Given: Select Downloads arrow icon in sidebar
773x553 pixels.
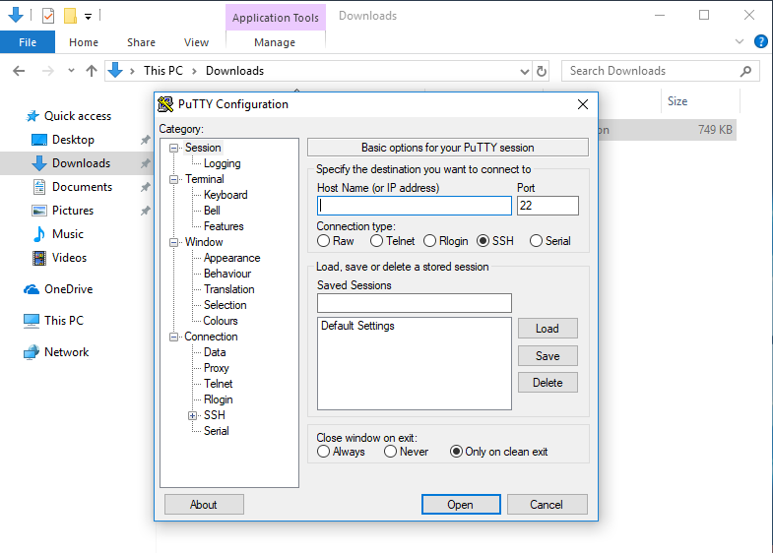Looking at the screenshot, I should (39, 163).
